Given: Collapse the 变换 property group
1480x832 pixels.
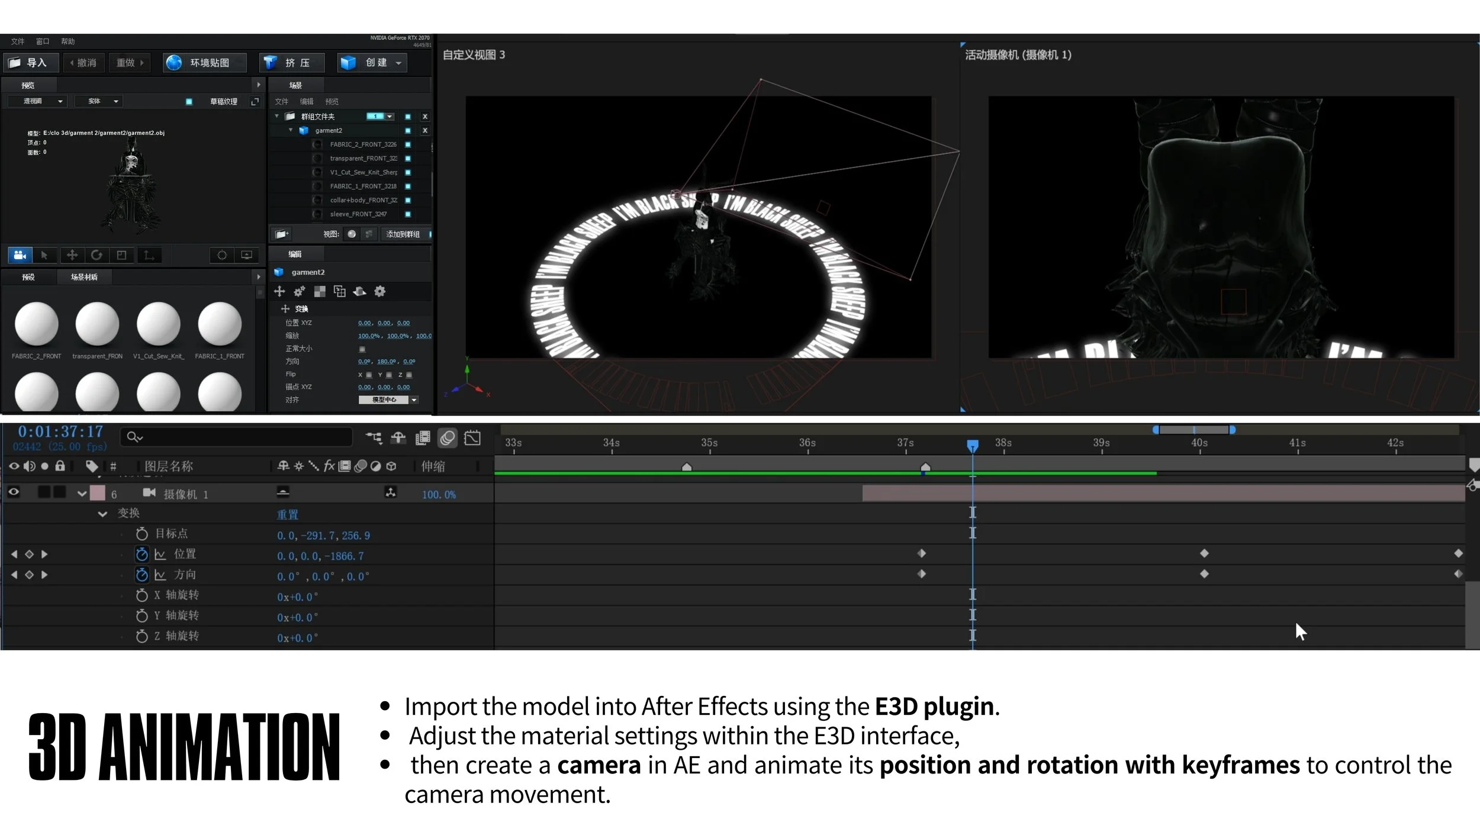Looking at the screenshot, I should click(102, 514).
